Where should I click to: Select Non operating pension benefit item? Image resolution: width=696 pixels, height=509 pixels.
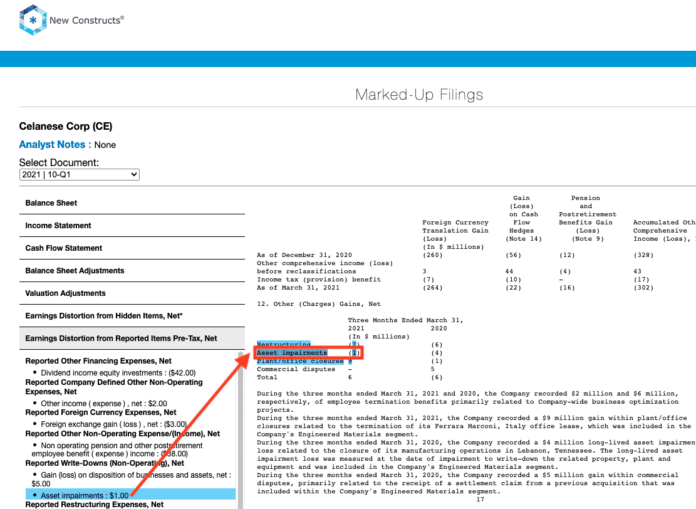click(117, 449)
